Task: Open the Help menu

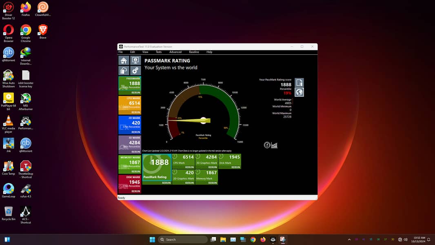Action: (209, 52)
